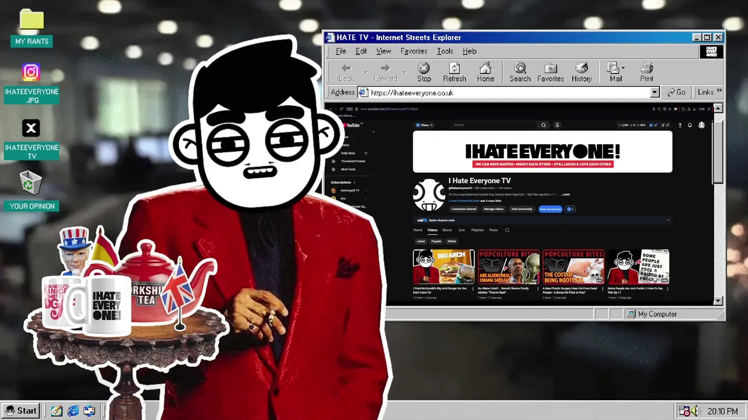
Task: Expand the YouTube Subscriptions section
Action: pyautogui.click(x=342, y=182)
